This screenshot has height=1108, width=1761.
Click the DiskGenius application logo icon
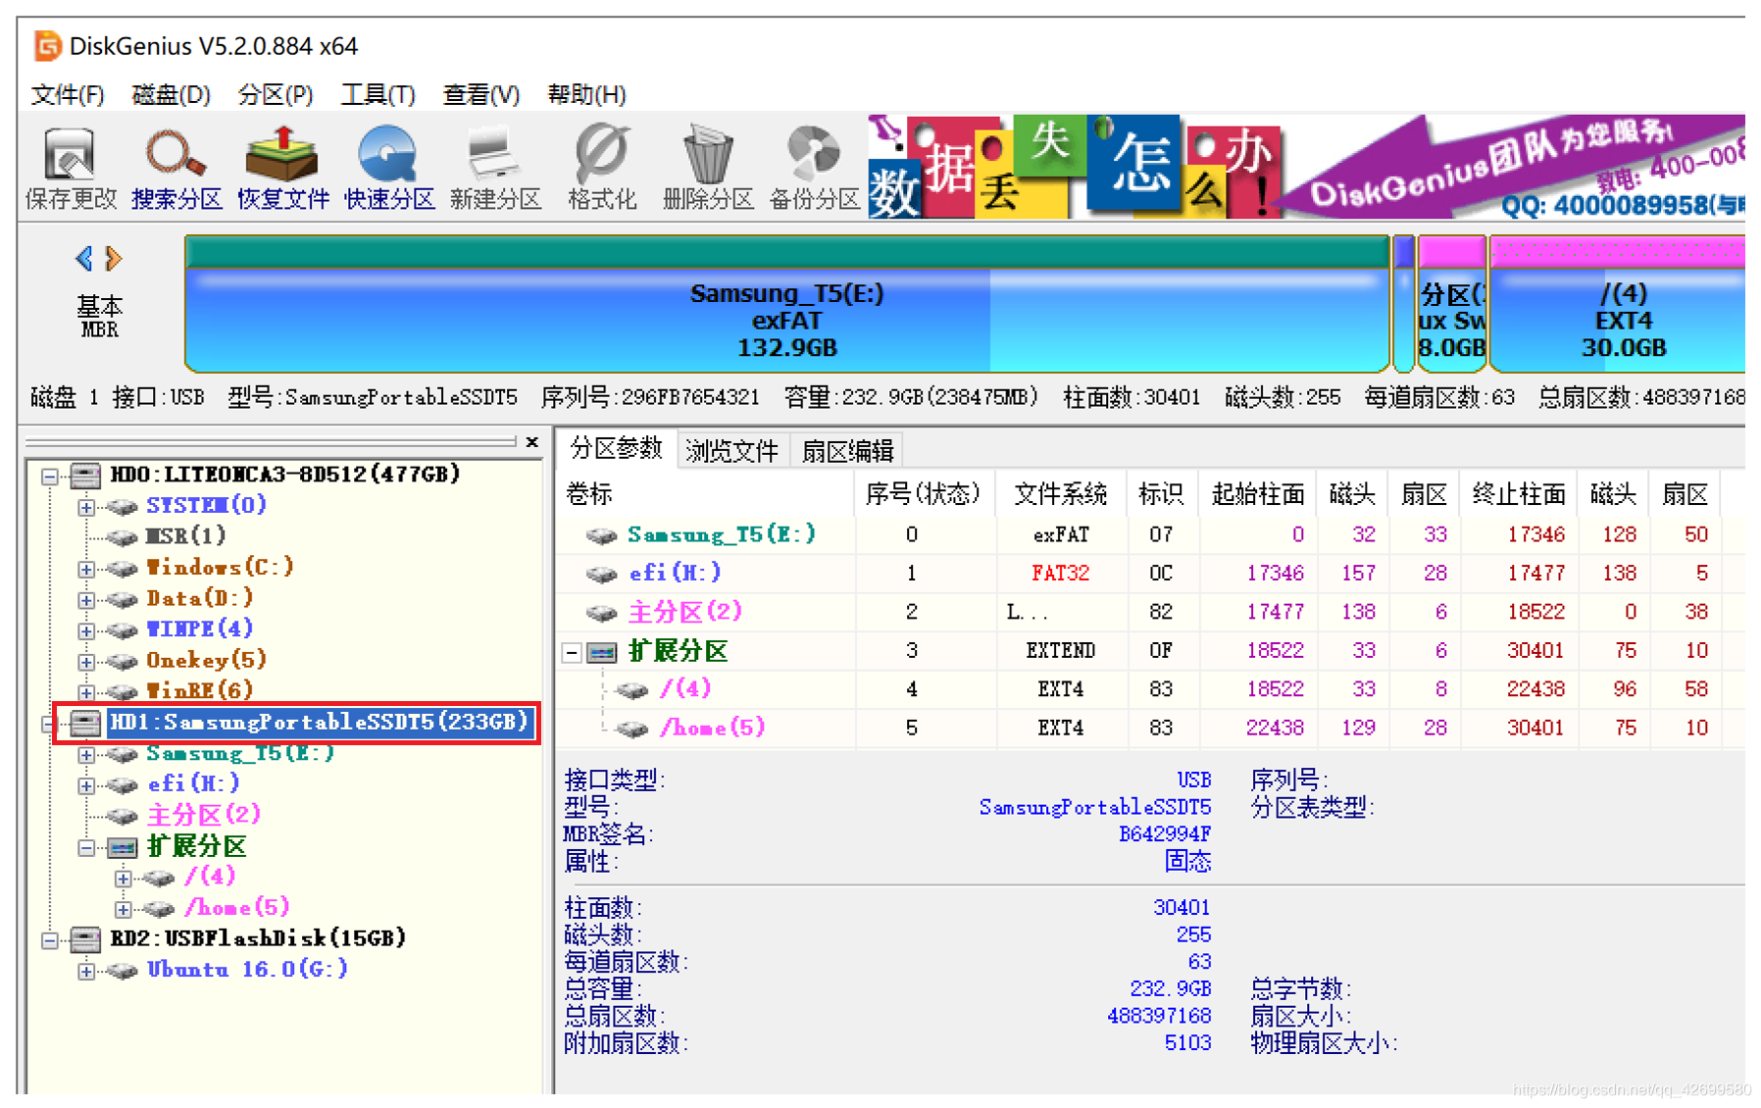point(46,45)
